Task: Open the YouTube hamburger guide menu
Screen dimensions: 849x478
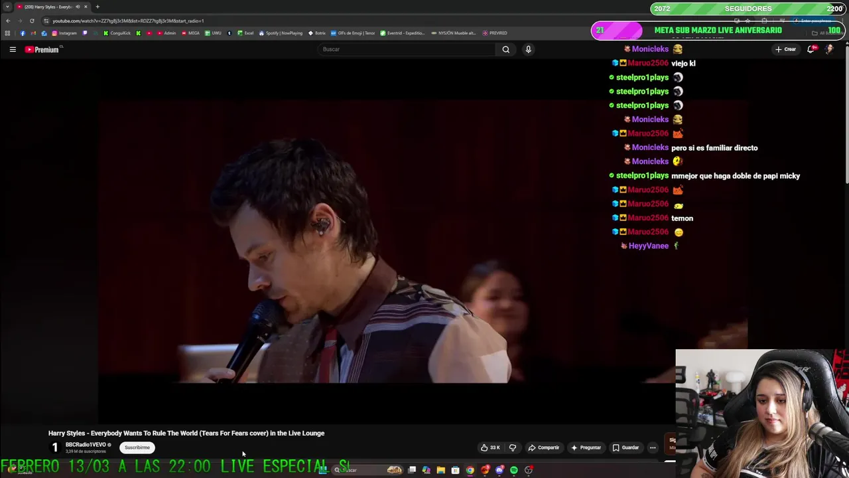Action: (x=13, y=49)
